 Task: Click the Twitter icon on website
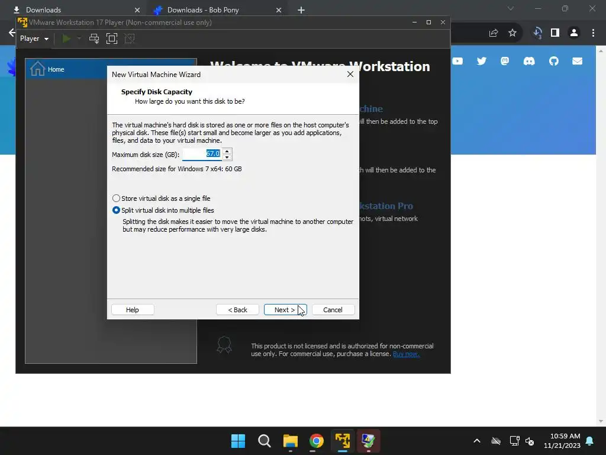pos(482,61)
